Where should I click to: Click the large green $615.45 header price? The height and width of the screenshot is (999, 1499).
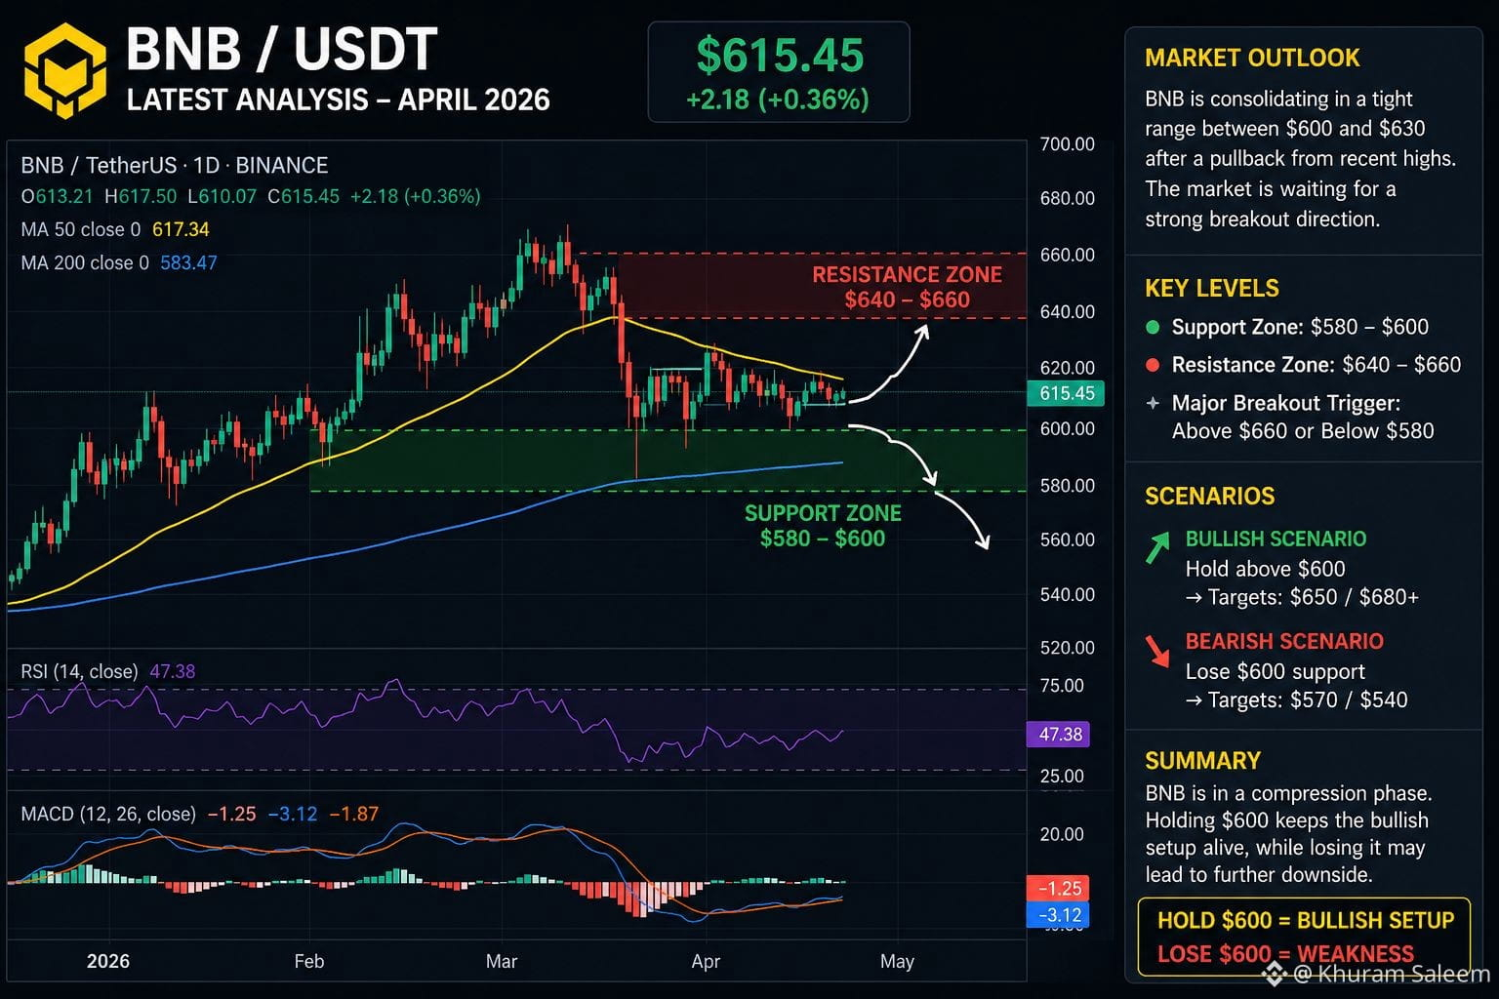[780, 56]
